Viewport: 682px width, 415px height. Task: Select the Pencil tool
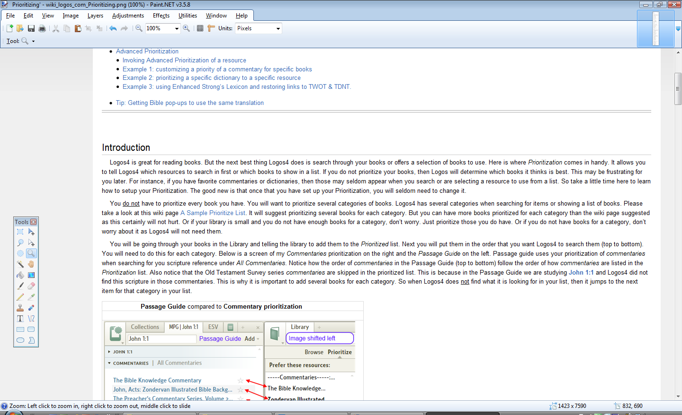[x=20, y=297]
